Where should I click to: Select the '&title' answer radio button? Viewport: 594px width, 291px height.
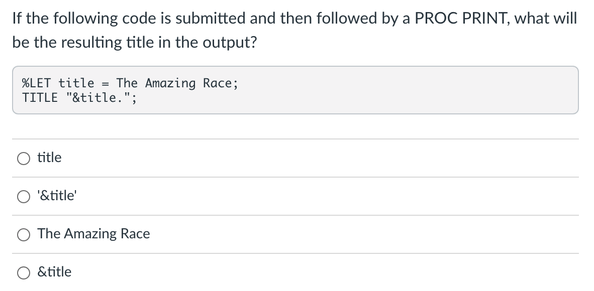coord(23,272)
